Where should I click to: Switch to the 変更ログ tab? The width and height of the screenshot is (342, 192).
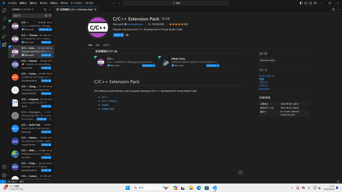pyautogui.click(x=107, y=45)
